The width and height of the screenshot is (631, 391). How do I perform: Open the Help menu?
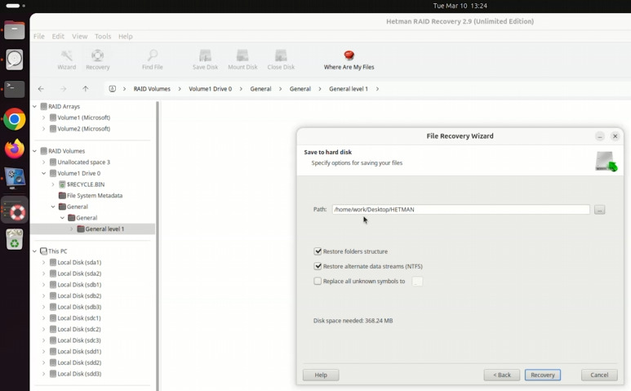pos(125,36)
